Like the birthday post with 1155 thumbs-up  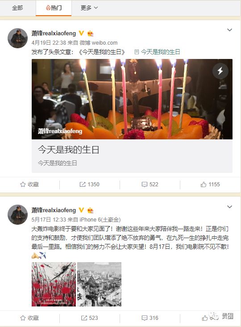pyautogui.click(x=204, y=184)
